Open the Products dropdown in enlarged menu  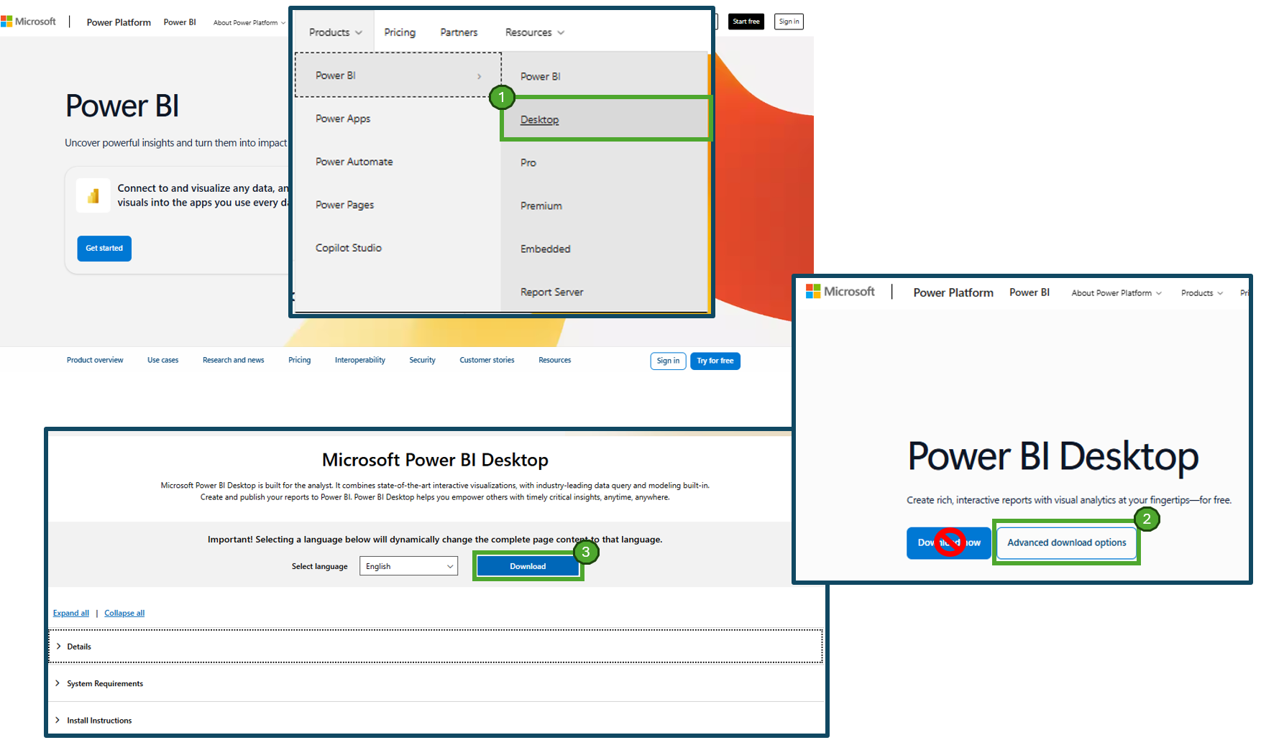click(x=335, y=32)
